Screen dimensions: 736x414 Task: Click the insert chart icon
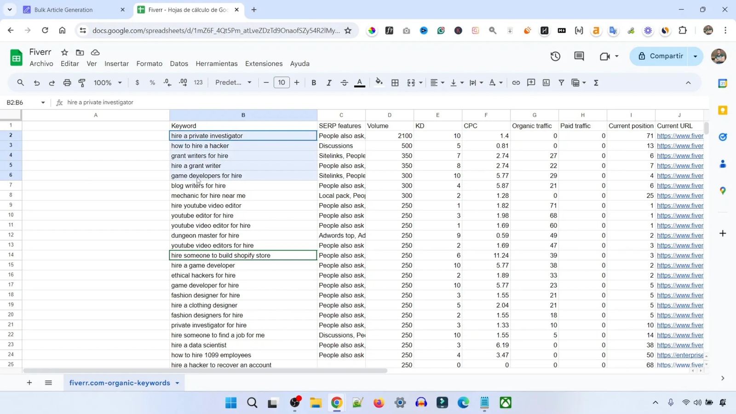546,83
